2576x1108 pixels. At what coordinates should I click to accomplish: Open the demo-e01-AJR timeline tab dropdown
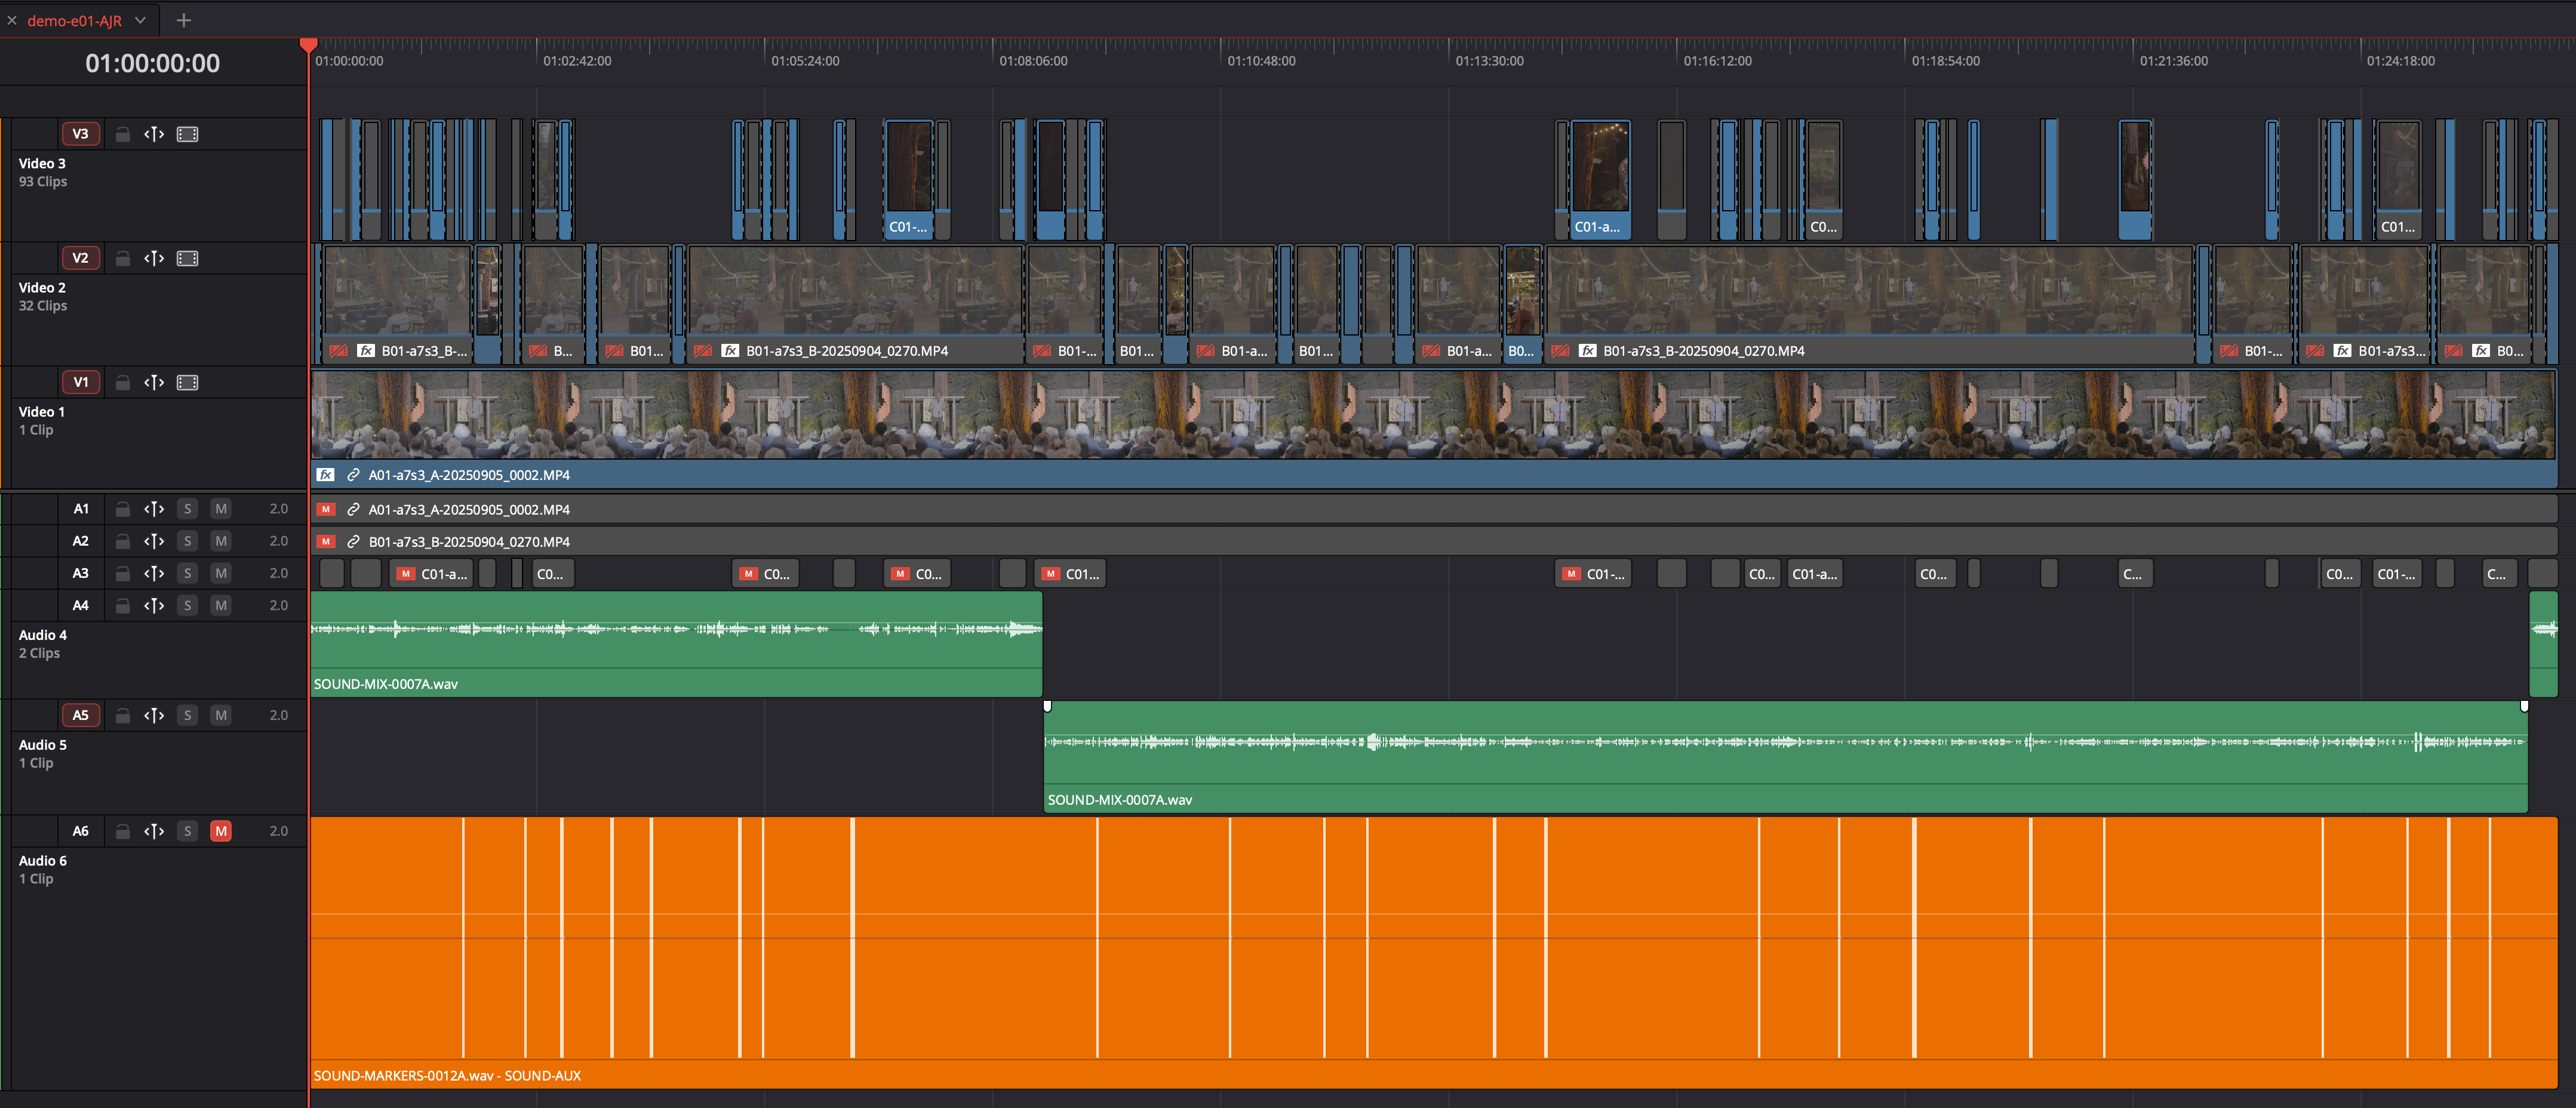click(141, 20)
